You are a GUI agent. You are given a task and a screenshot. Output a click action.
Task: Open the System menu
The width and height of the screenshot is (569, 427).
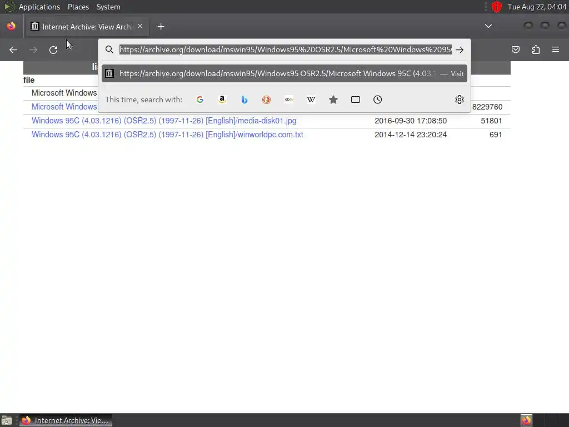coord(108,7)
